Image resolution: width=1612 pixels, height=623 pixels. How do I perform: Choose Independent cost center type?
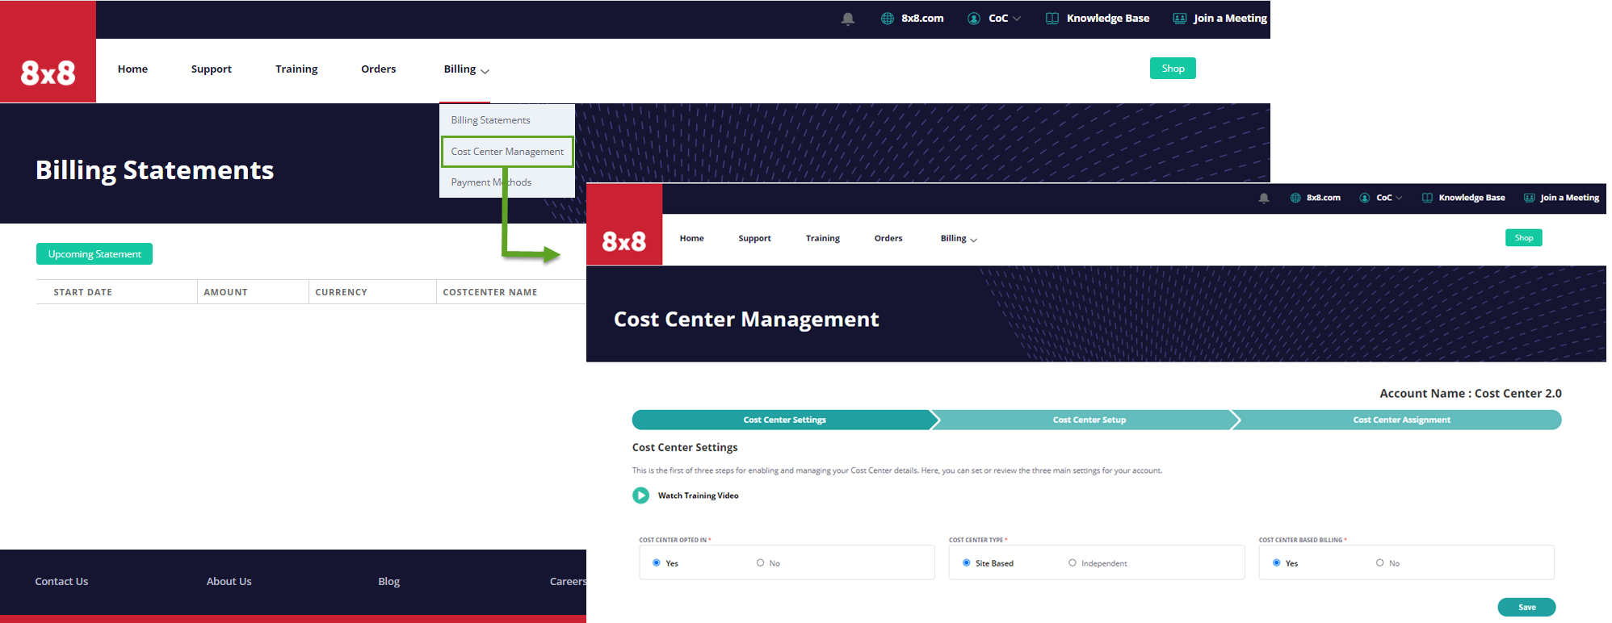(1073, 562)
